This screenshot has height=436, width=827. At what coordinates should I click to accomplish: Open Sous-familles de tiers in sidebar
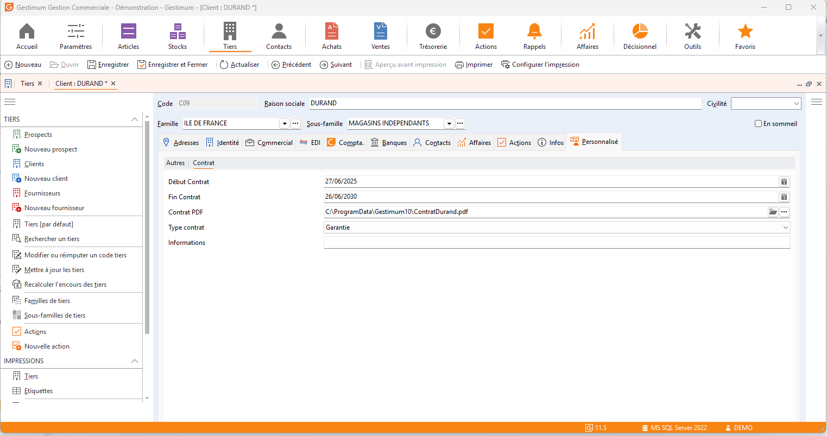coord(54,315)
